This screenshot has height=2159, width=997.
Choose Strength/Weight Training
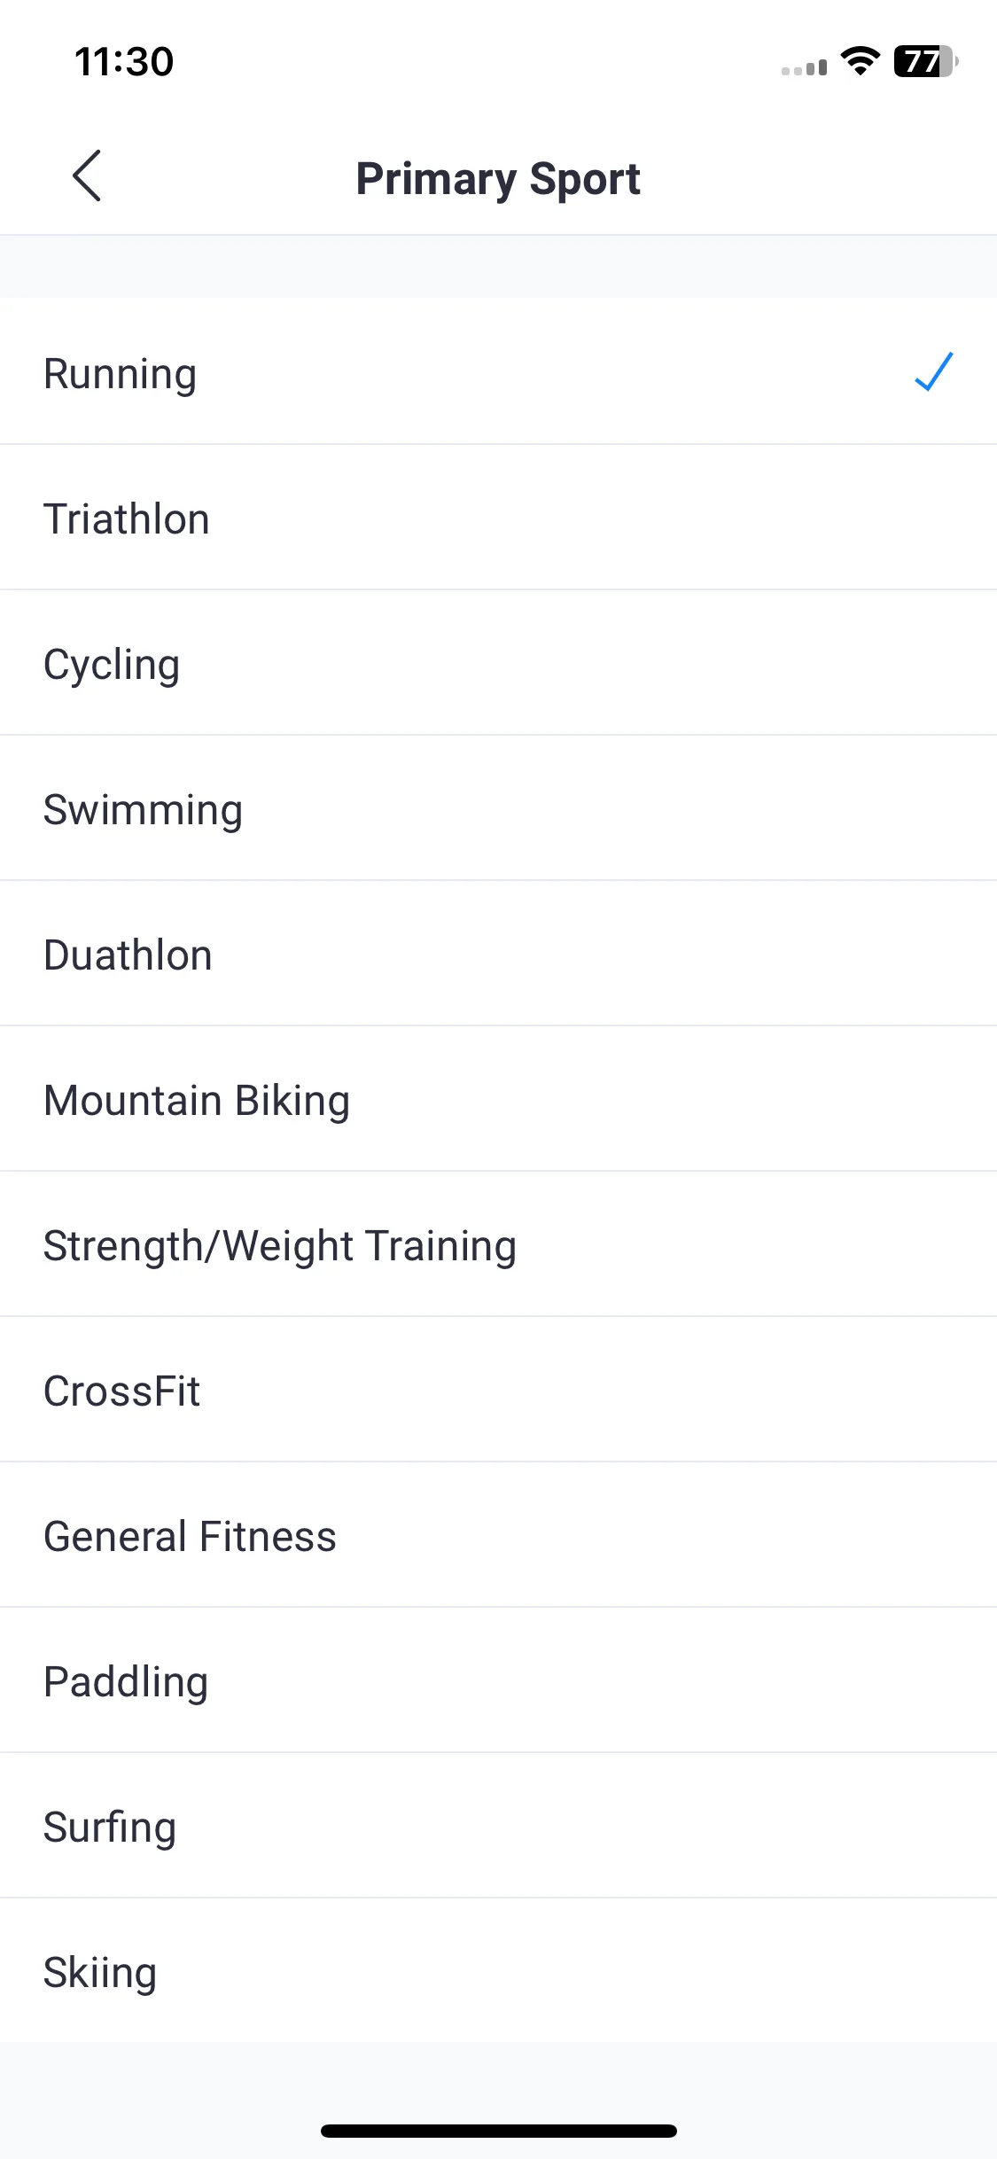[498, 1244]
